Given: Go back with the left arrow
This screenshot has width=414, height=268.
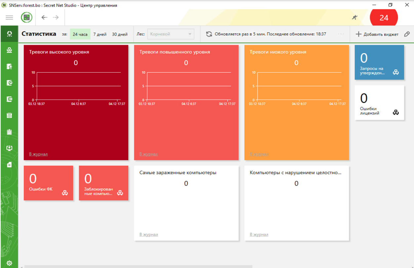Looking at the screenshot, I should (x=44, y=17).
